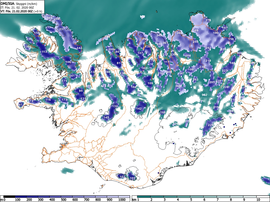Select the visibility value 769
Screen dimensions: 270x202
[x=107, y=37]
